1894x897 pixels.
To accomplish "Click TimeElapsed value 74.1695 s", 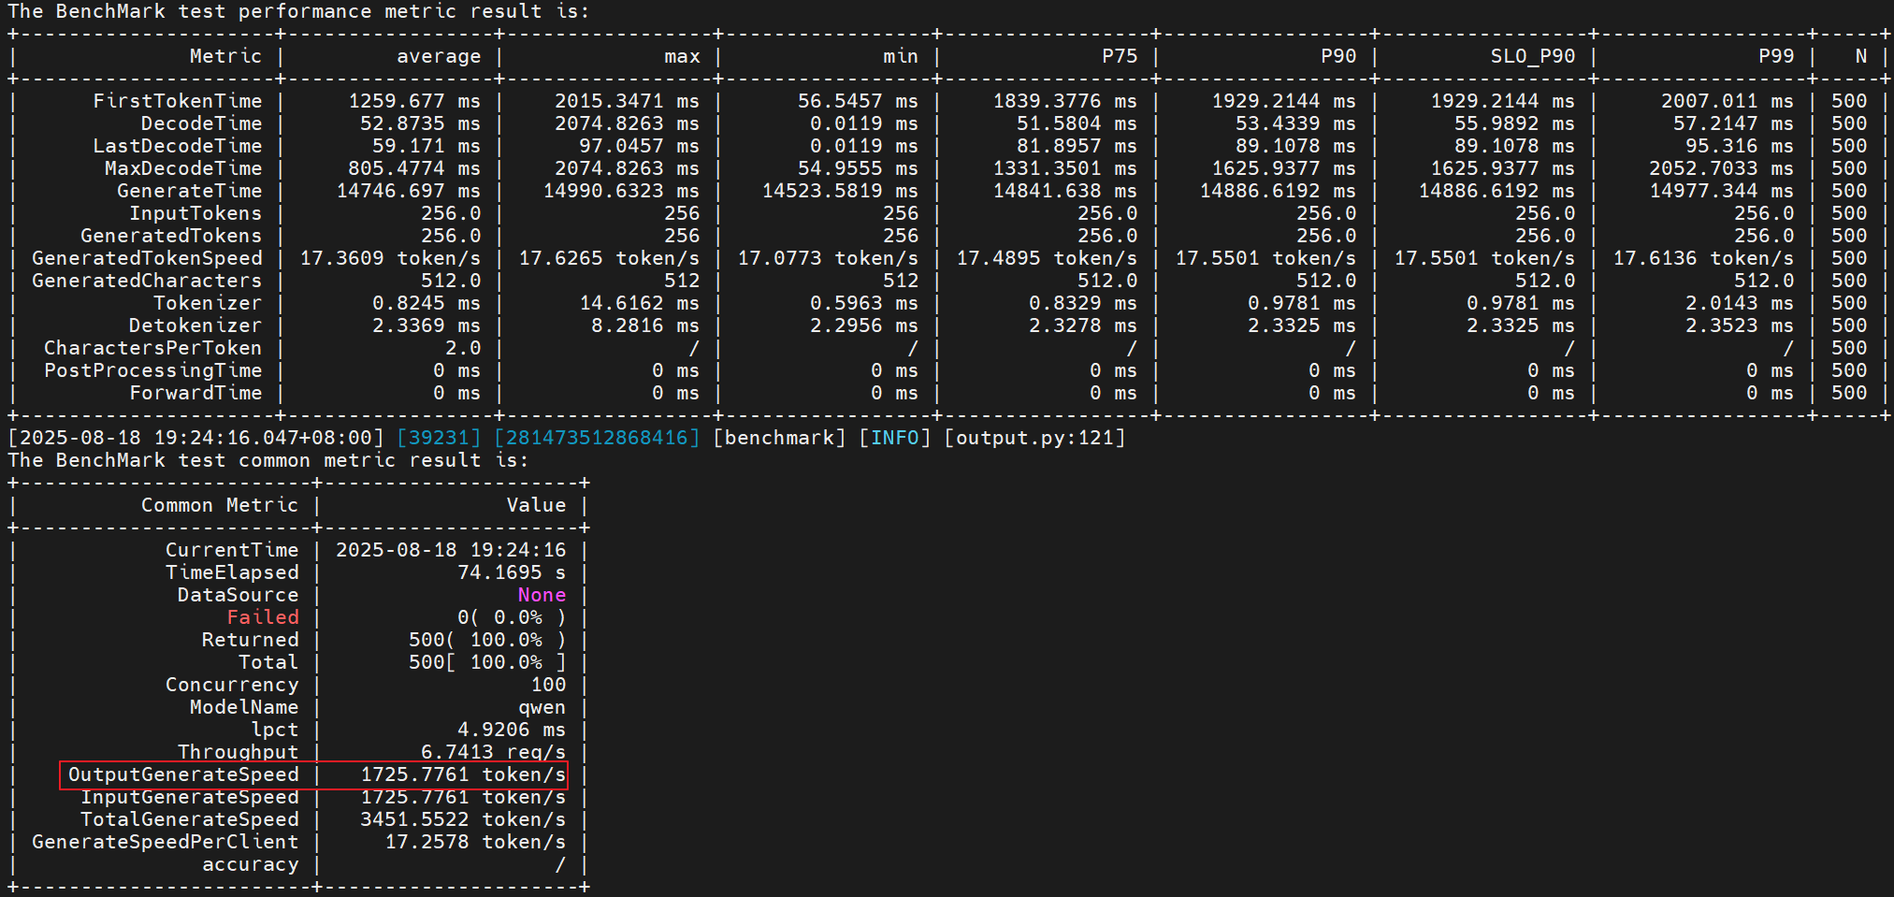I will click(512, 572).
